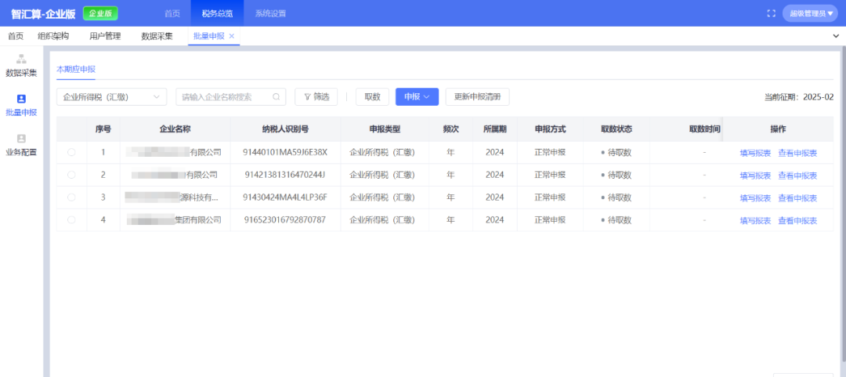The width and height of the screenshot is (846, 377).
Task: Click taxpayer ID 91440101MA59J6E38X
Action: click(285, 152)
